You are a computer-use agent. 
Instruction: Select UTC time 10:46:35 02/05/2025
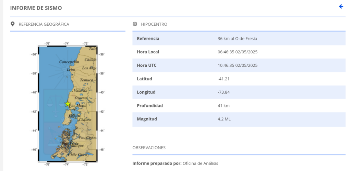click(238, 65)
